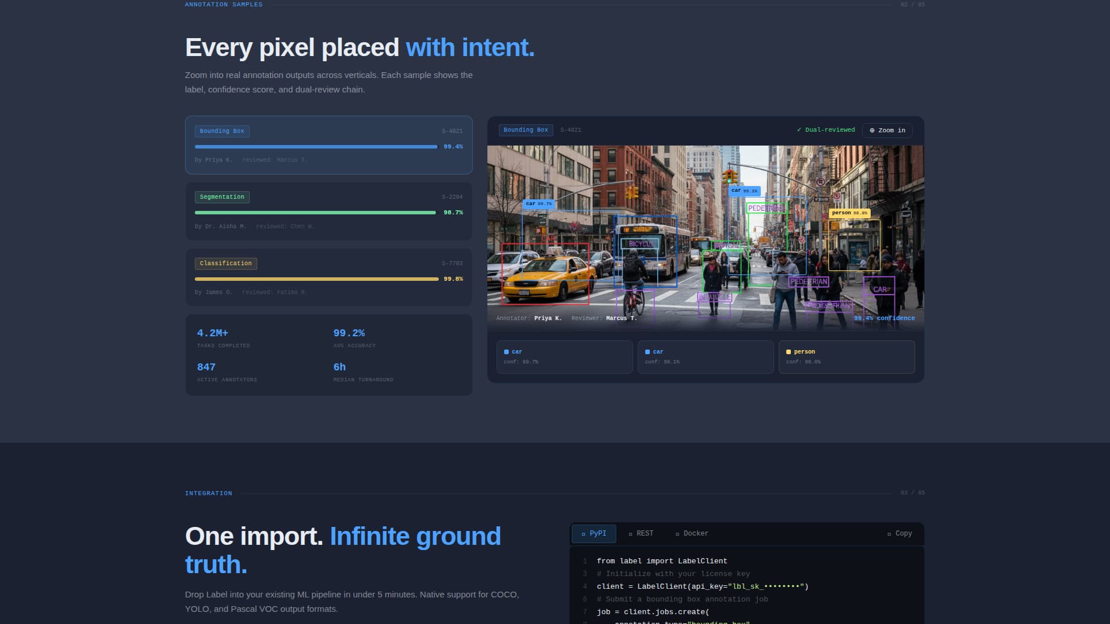The height and width of the screenshot is (624, 1110).
Task: Click the person 98.8% detection chip
Action: [846, 357]
